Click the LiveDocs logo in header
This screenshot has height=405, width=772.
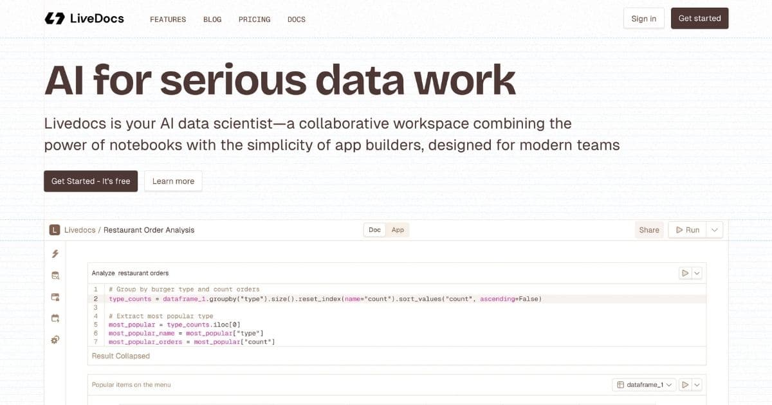click(x=84, y=19)
